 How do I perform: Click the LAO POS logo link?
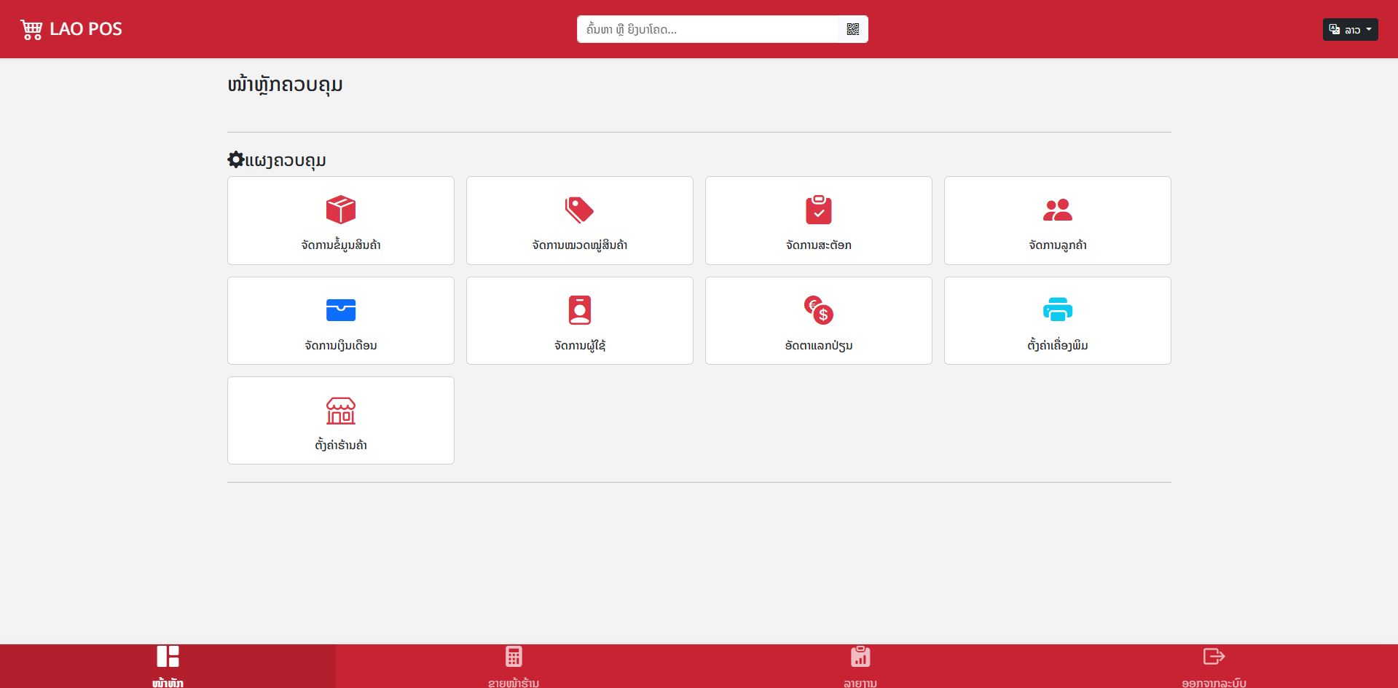point(85,29)
